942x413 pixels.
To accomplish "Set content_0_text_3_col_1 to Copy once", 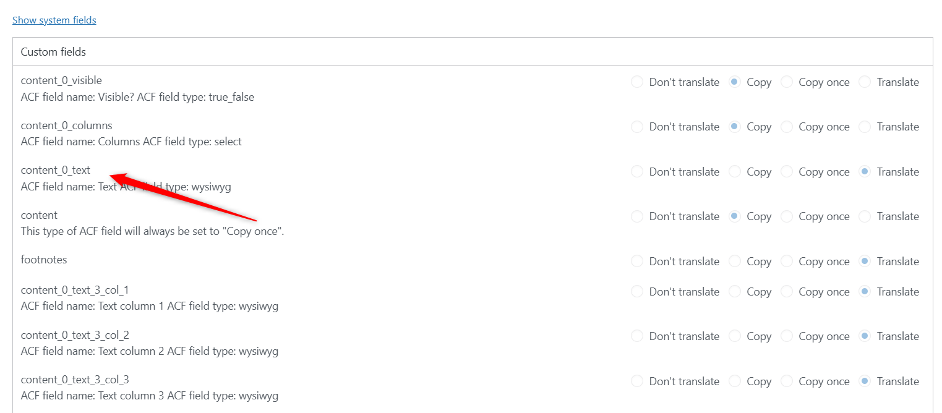I will pyautogui.click(x=787, y=292).
